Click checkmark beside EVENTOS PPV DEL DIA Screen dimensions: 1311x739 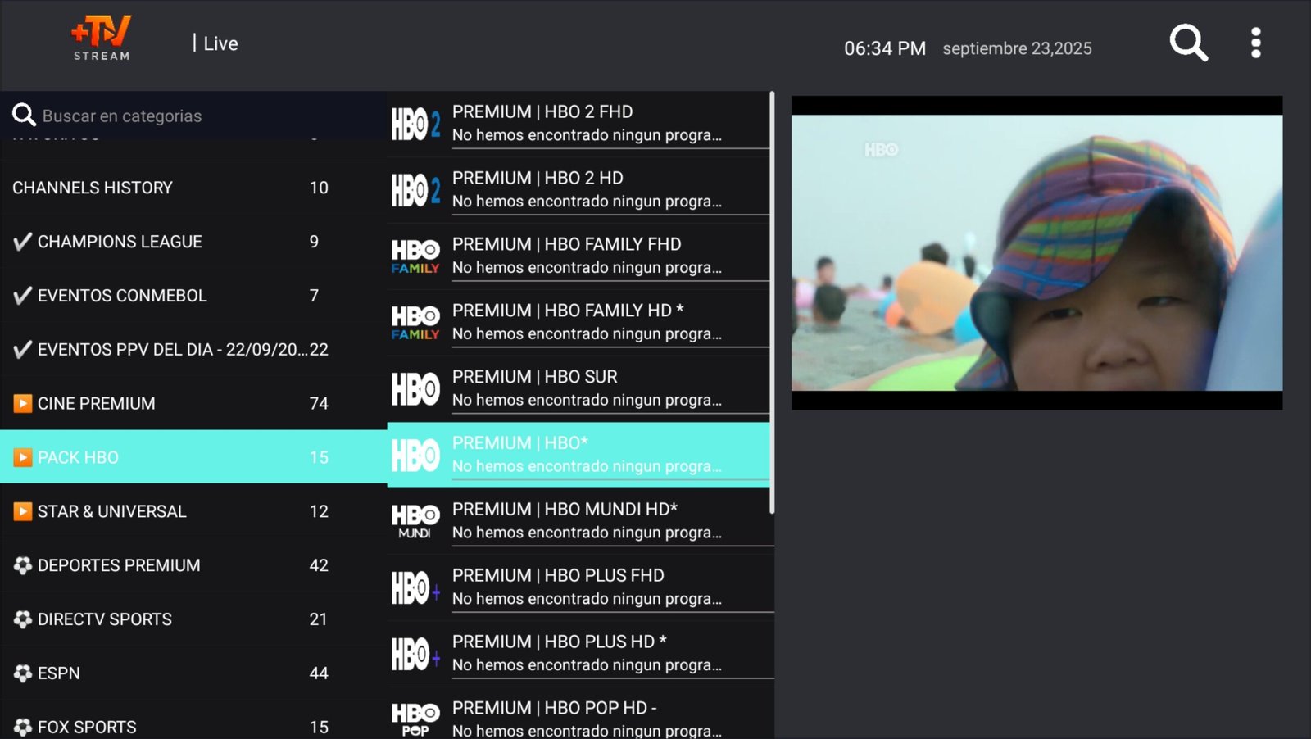[x=23, y=350]
